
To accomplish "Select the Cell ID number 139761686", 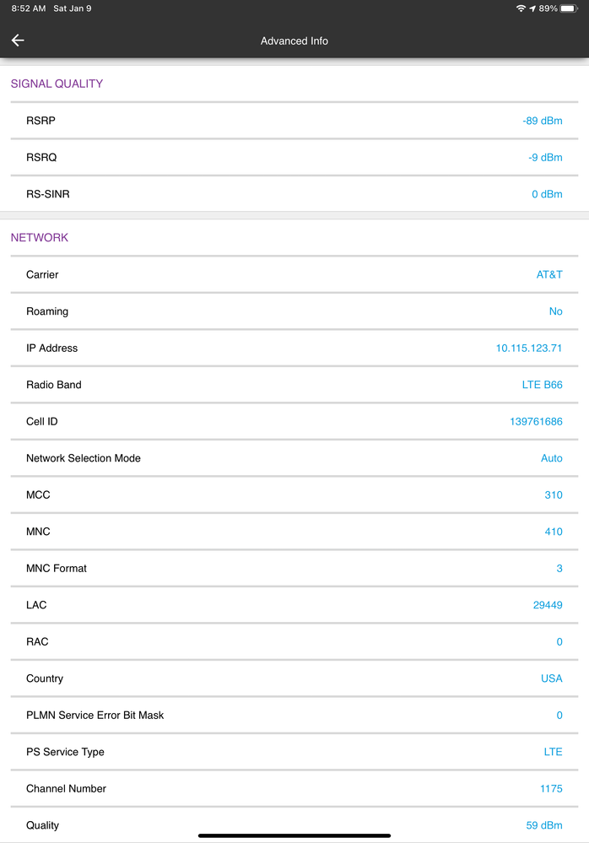I will [x=536, y=421].
